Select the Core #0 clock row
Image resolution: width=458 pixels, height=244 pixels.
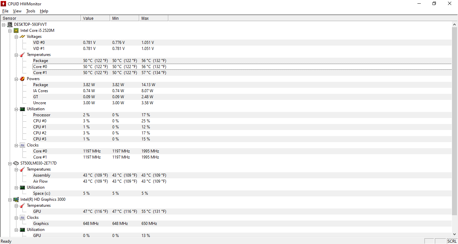(x=242, y=151)
